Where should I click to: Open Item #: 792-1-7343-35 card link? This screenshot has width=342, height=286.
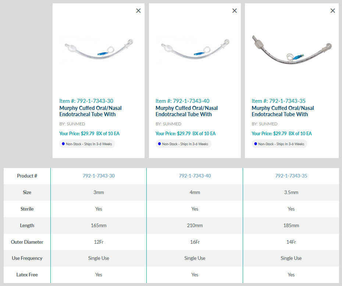[x=278, y=101]
